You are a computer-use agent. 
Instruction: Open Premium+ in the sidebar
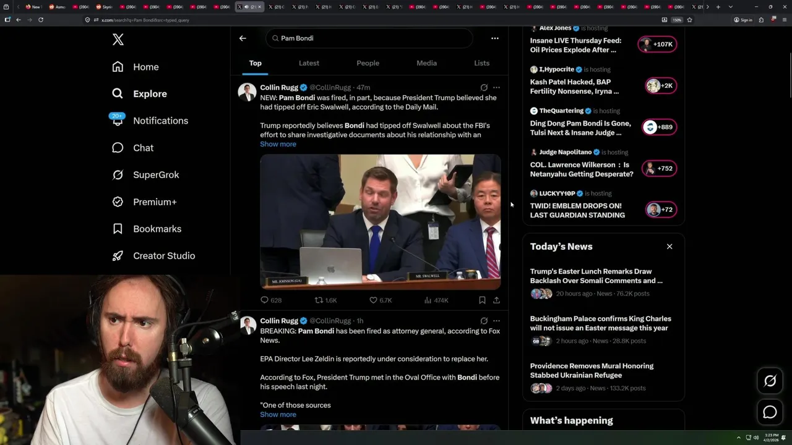point(144,202)
